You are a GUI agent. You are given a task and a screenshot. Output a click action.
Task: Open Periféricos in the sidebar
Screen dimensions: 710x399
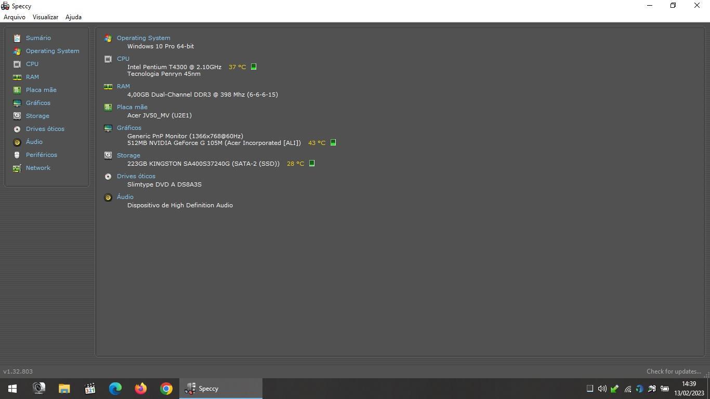pos(42,155)
